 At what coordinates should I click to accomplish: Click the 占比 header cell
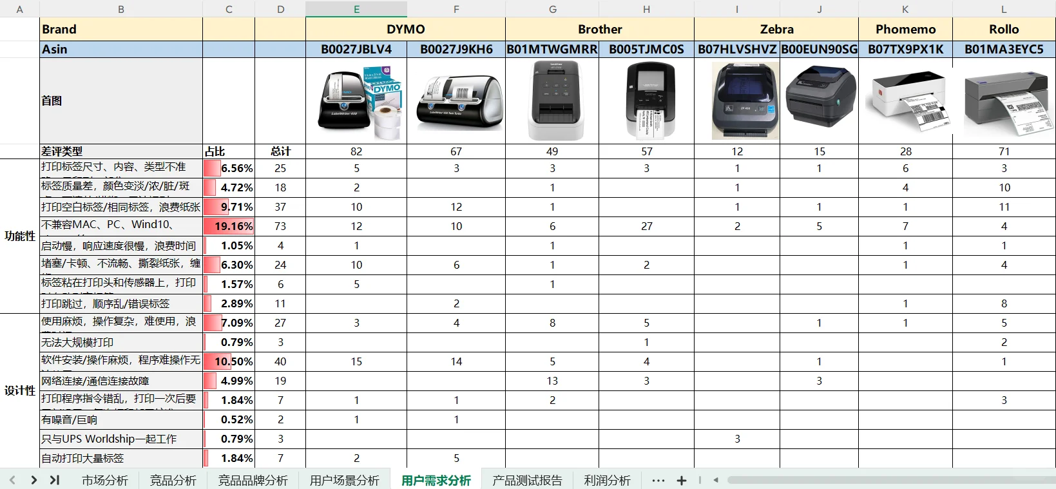[x=229, y=151]
